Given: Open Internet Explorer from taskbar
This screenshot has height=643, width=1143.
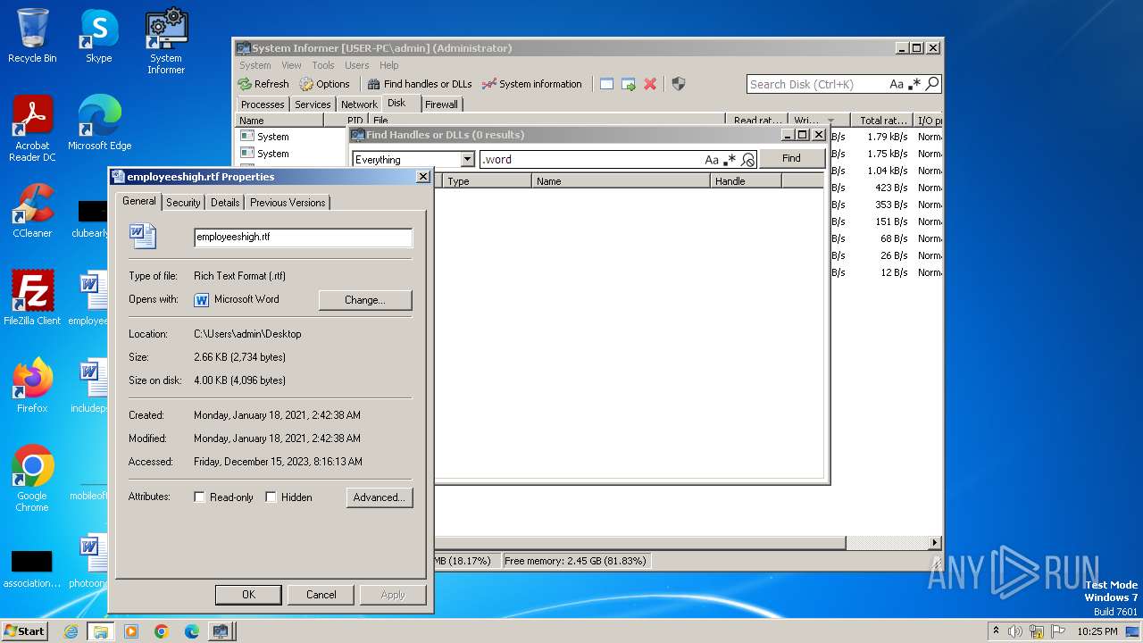Looking at the screenshot, I should point(71,631).
